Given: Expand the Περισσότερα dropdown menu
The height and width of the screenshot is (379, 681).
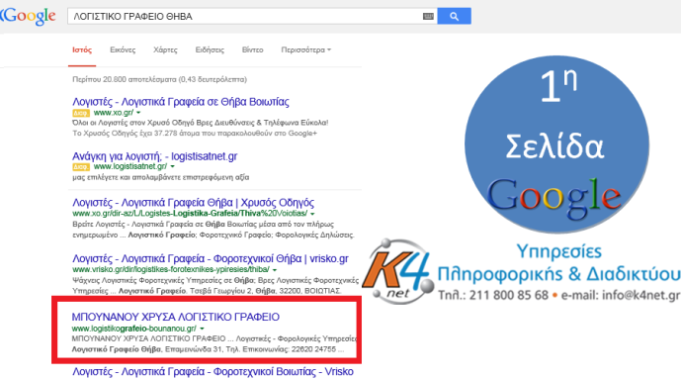Looking at the screenshot, I should coord(305,50).
